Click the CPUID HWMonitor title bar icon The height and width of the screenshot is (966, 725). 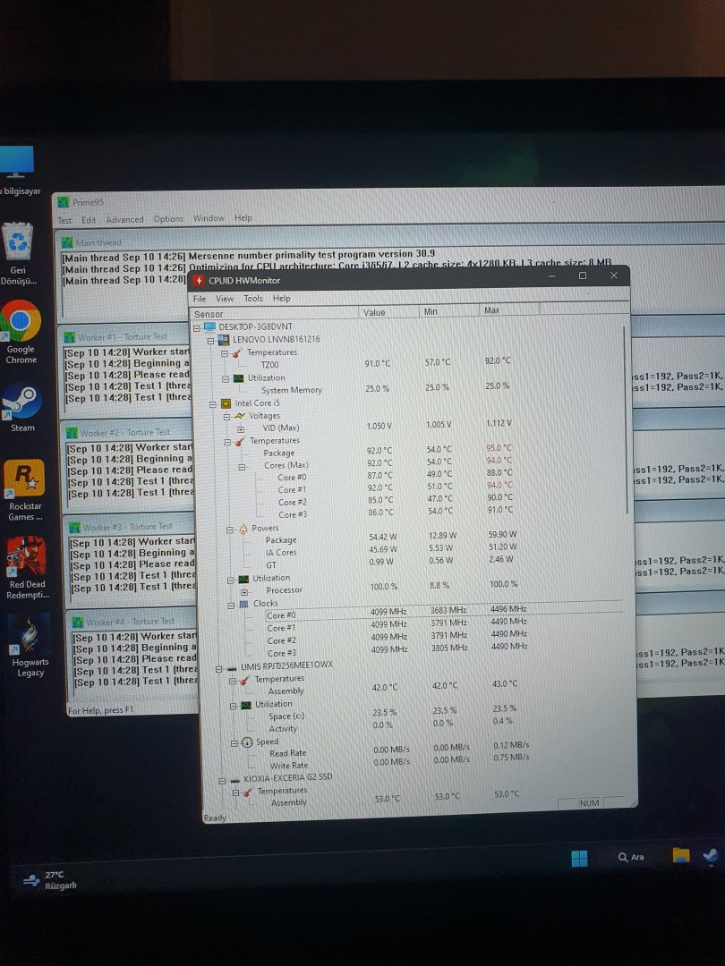(x=199, y=280)
